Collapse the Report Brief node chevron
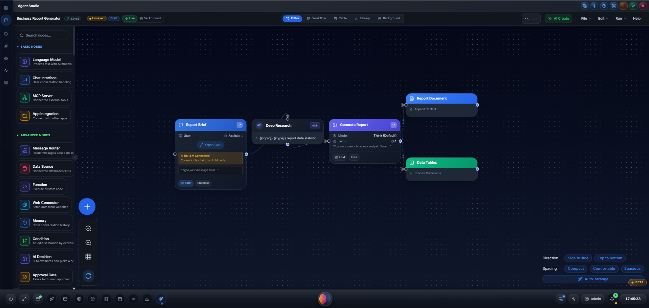 click(240, 125)
